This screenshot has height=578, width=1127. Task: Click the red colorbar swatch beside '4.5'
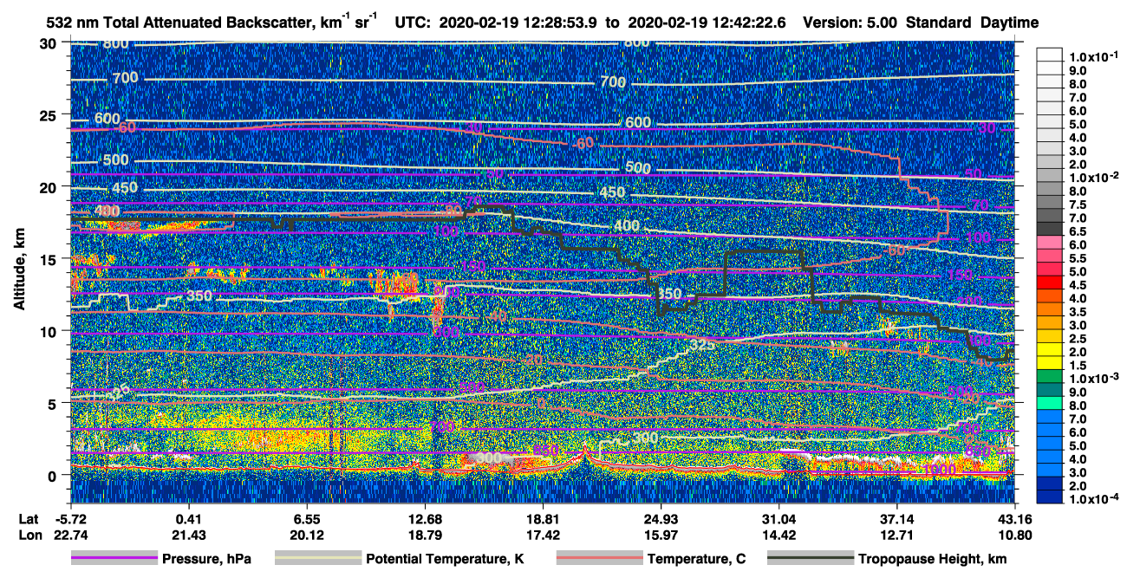click(1049, 285)
